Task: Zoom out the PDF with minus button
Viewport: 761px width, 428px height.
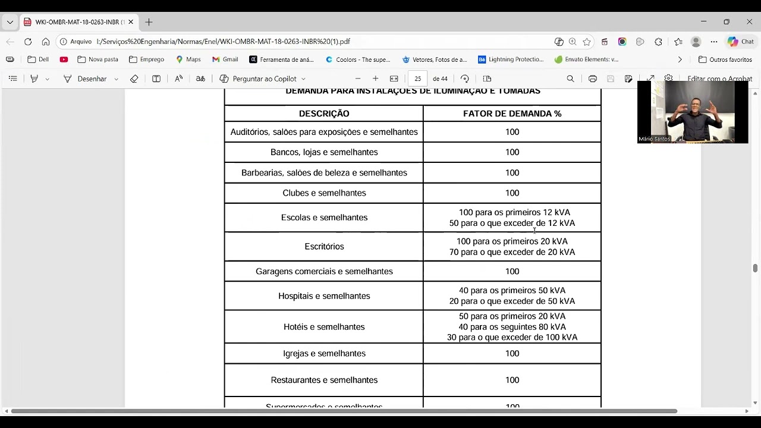Action: (358, 78)
